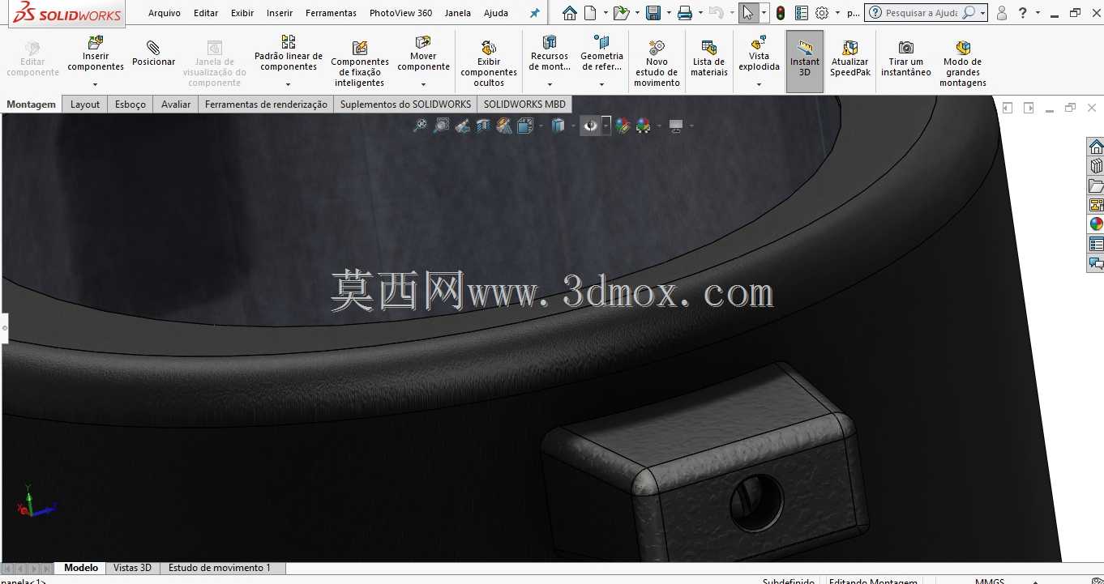Click the rebuild traffic light icon
This screenshot has height=584, width=1104.
tap(781, 13)
